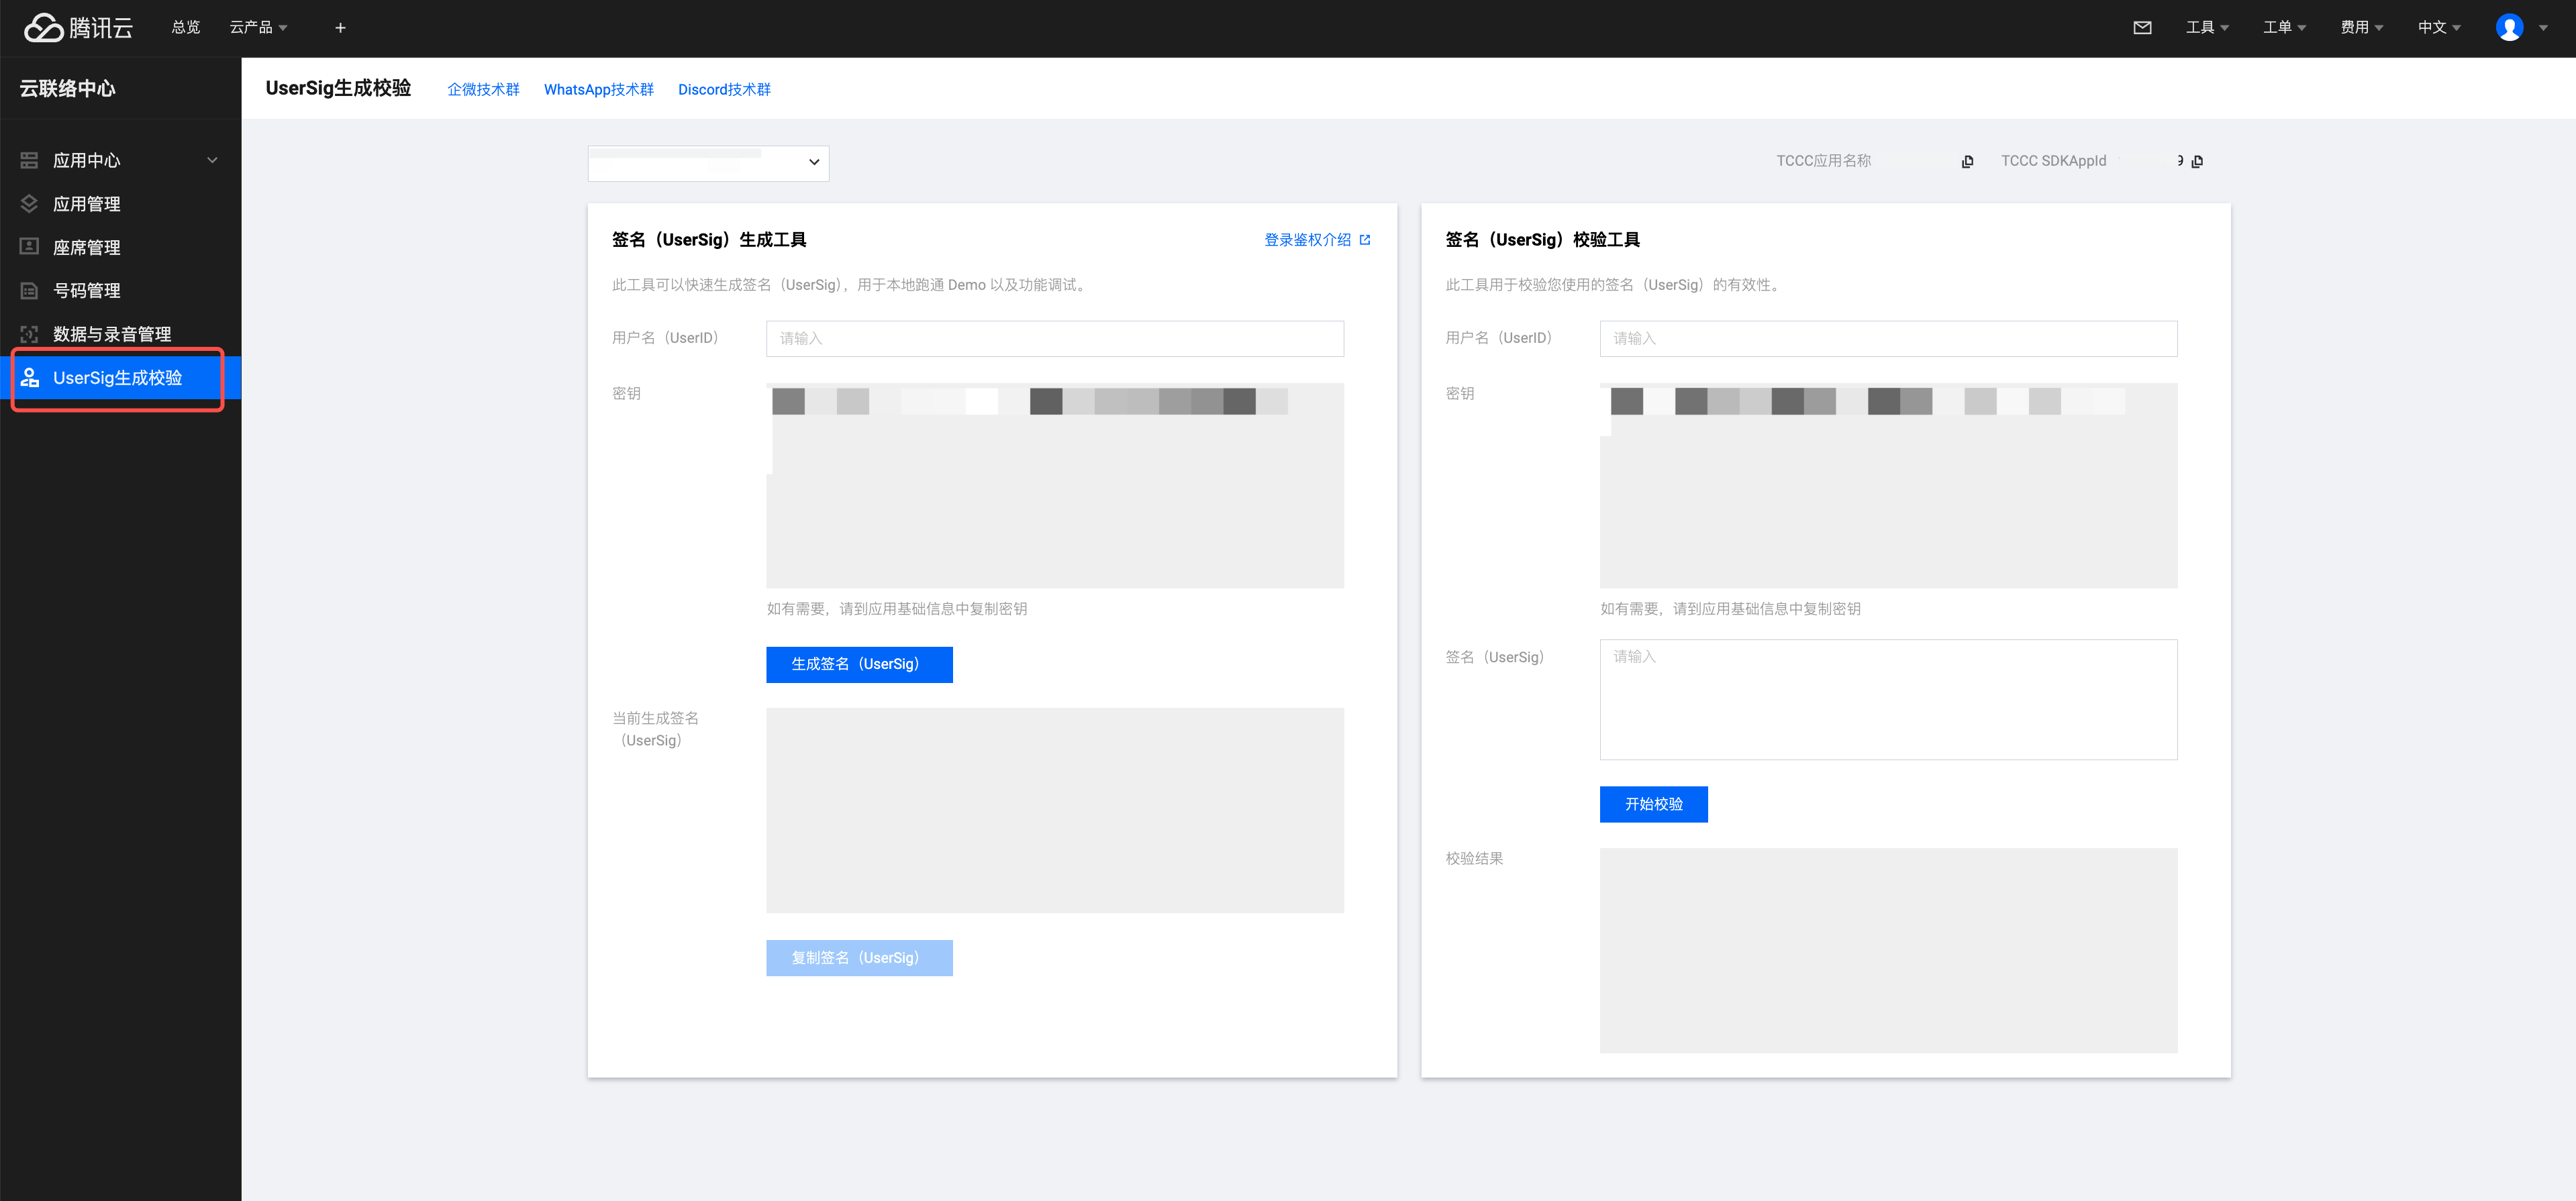
Task: Open 座席管理 in the sidebar
Action: pyautogui.click(x=87, y=247)
